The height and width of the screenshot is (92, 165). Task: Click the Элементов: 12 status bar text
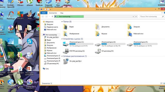[x=47, y=83]
